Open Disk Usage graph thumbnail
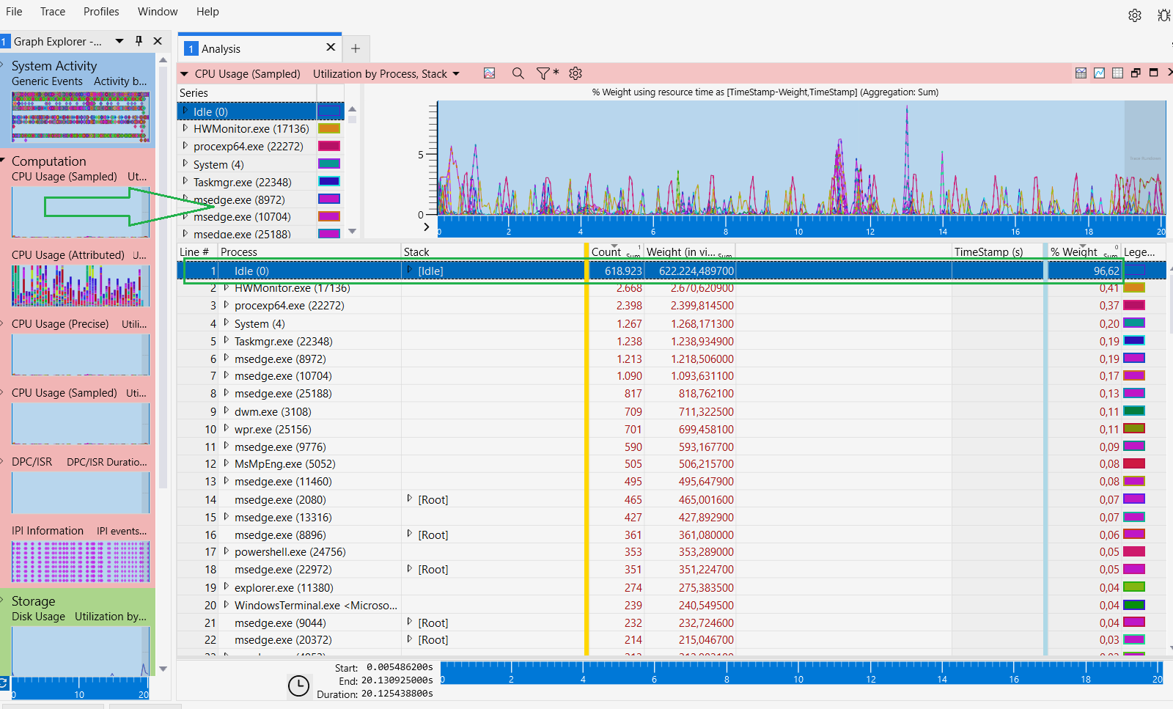This screenshot has height=709, width=1173. pos(81,651)
